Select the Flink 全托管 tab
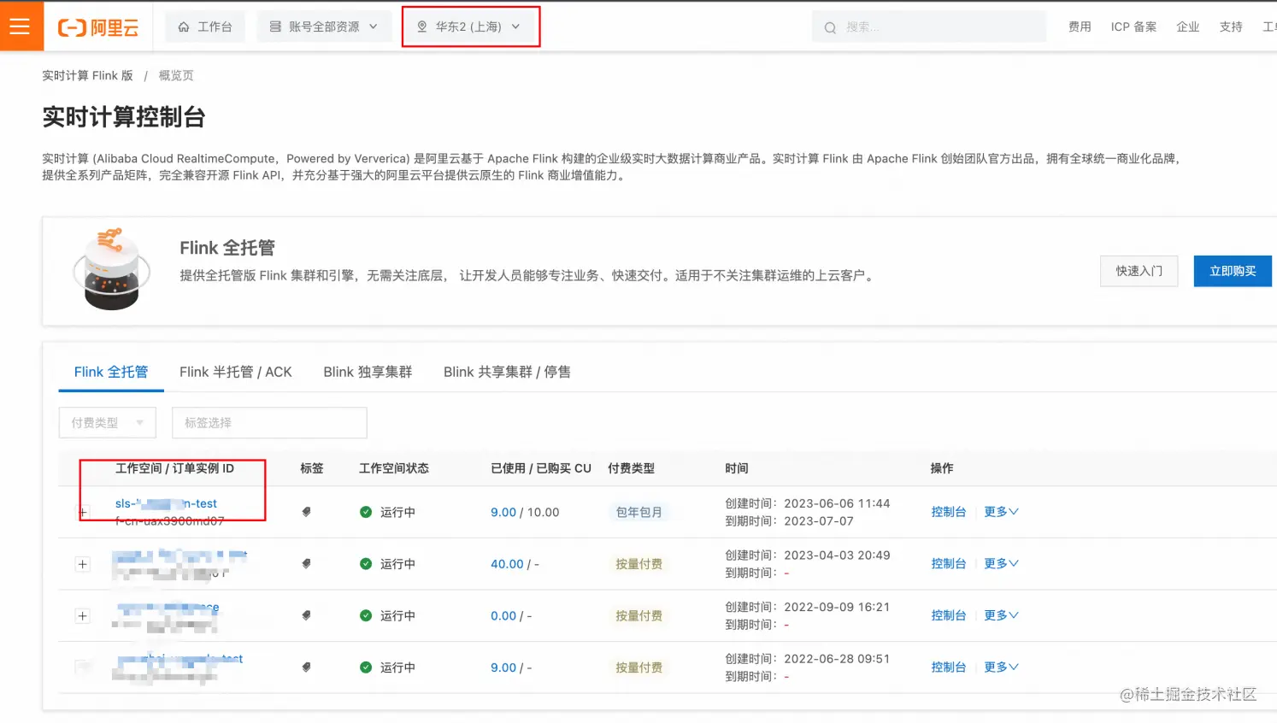The image size is (1277, 723). (x=111, y=372)
